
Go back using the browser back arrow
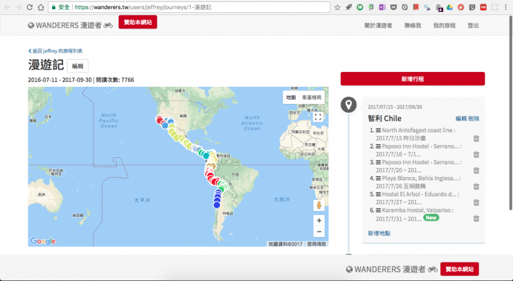(7, 7)
